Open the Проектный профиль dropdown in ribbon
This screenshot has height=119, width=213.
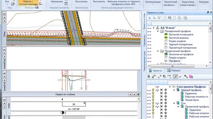(170, 4)
